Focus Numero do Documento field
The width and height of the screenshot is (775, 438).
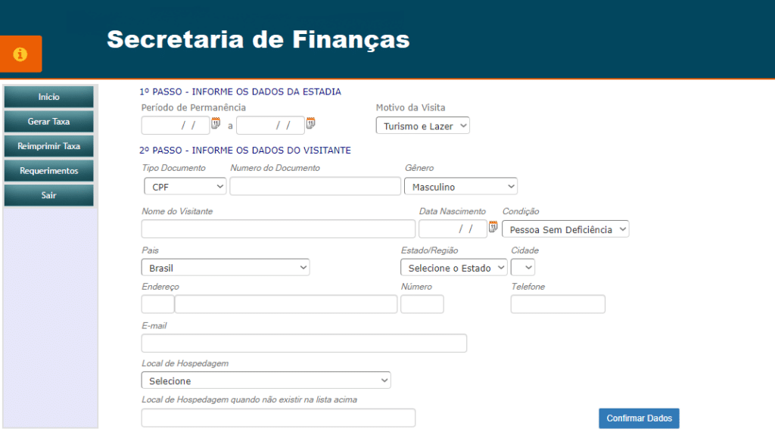click(316, 186)
